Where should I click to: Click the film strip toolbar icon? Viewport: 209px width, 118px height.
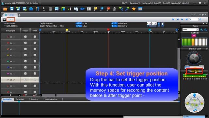click(89, 9)
